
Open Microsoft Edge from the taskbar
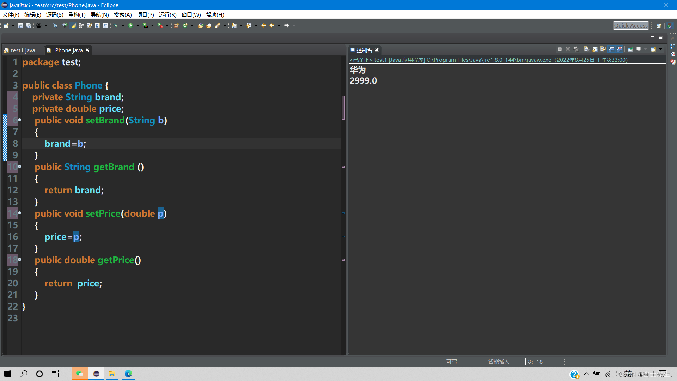tap(128, 374)
